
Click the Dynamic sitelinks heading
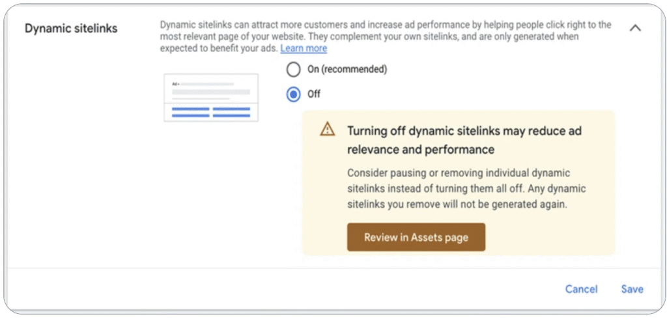click(x=71, y=29)
